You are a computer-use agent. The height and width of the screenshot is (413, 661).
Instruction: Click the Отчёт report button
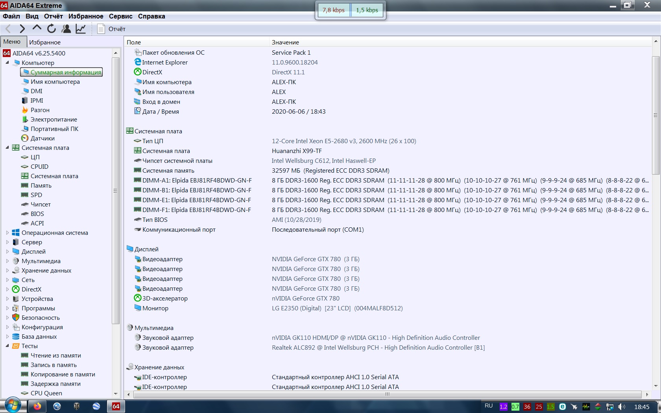[x=111, y=29]
